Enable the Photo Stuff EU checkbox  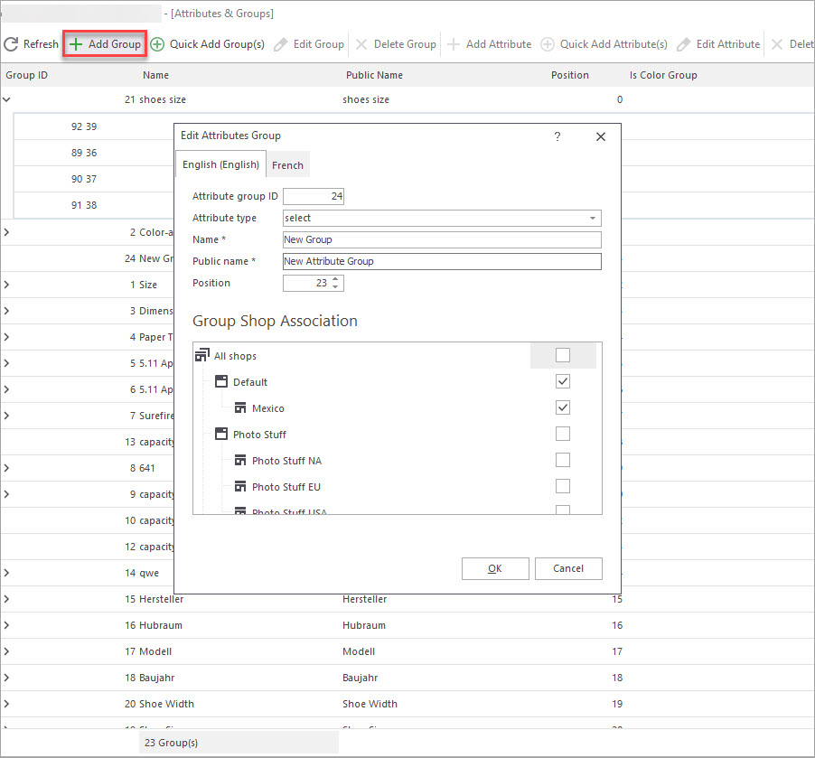[x=563, y=486]
